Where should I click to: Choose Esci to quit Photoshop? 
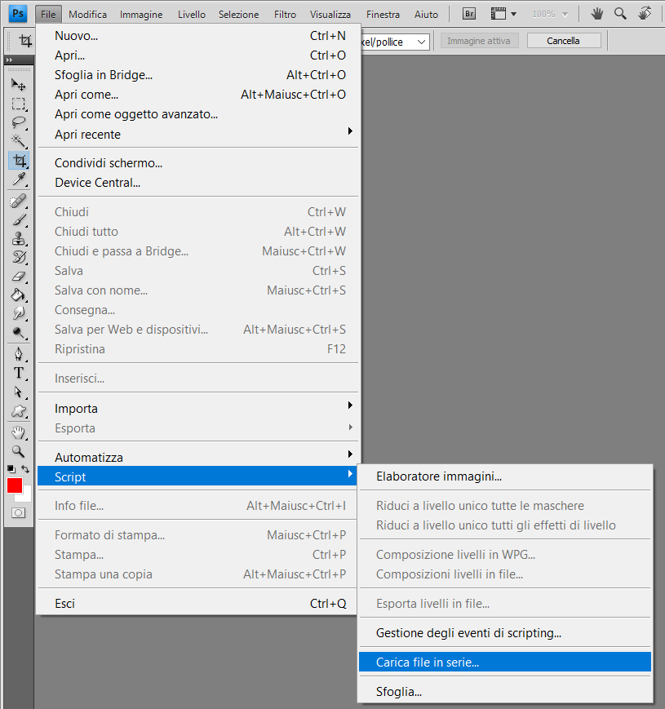coord(198,603)
